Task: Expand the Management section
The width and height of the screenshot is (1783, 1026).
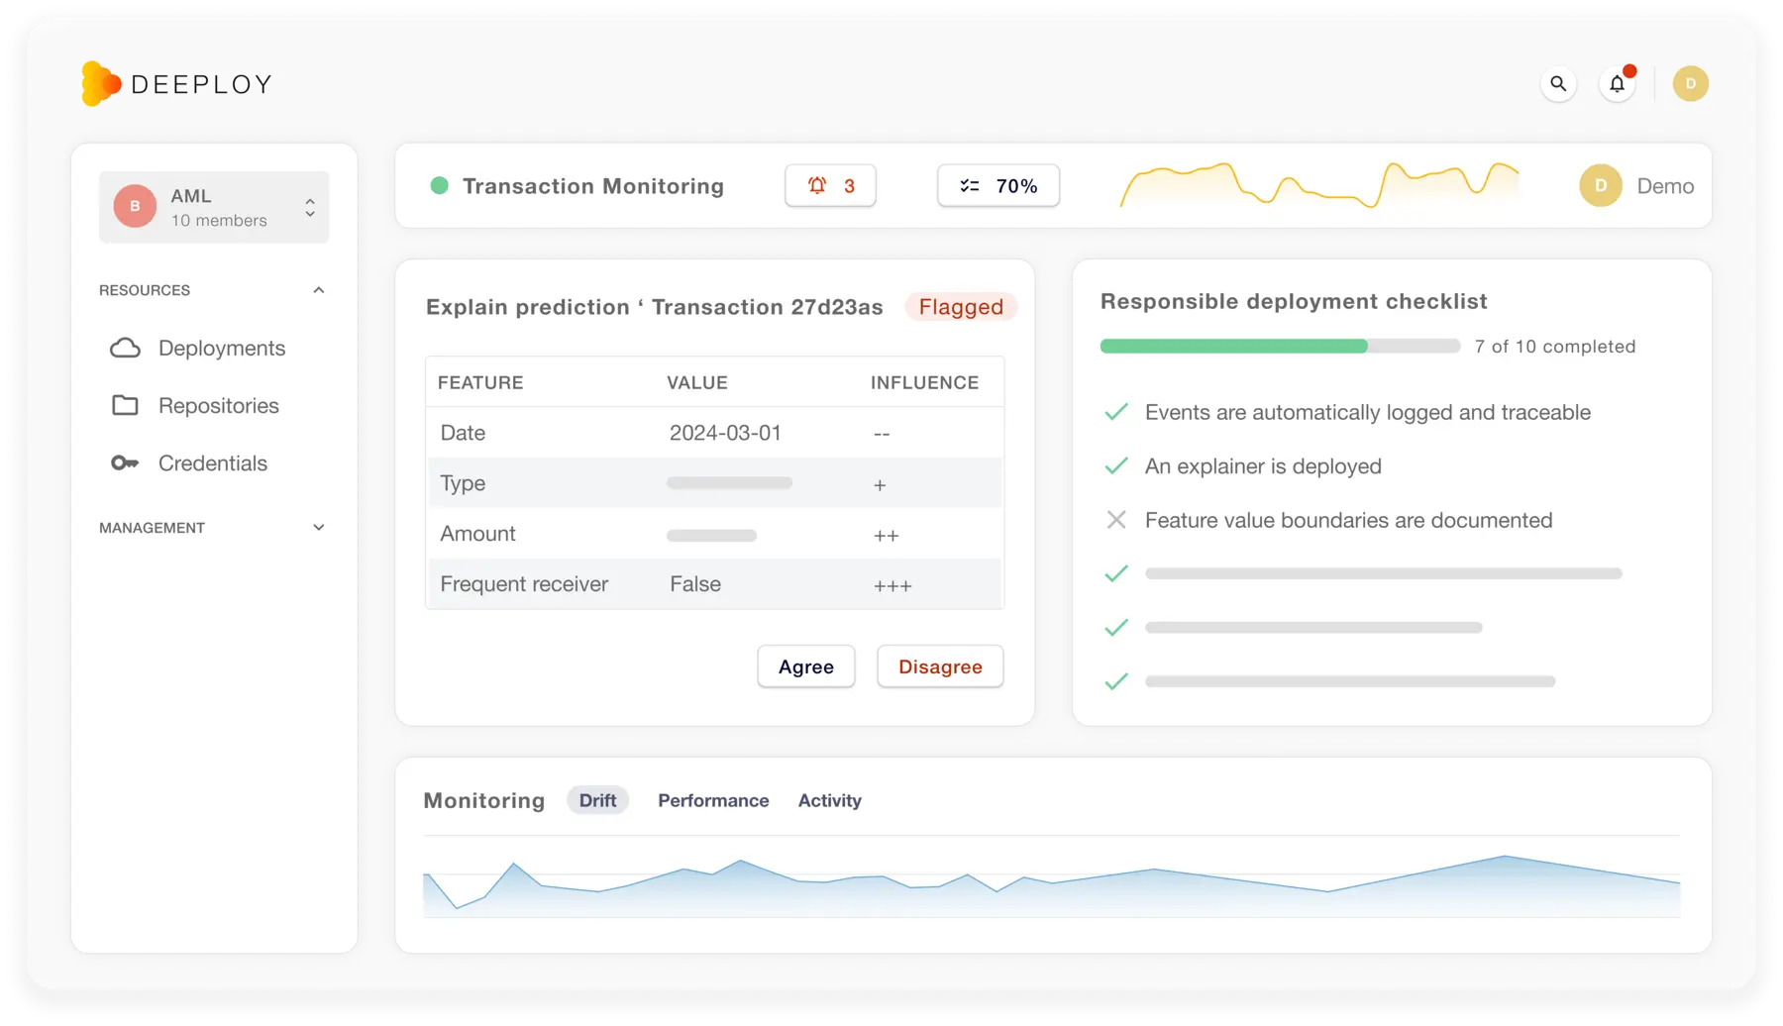Action: (x=318, y=528)
